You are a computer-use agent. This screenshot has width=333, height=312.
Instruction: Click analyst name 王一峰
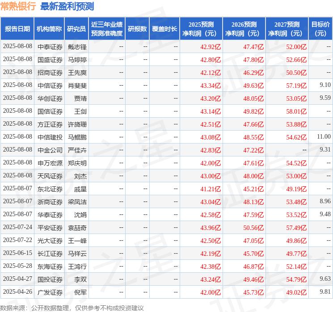click(x=77, y=241)
